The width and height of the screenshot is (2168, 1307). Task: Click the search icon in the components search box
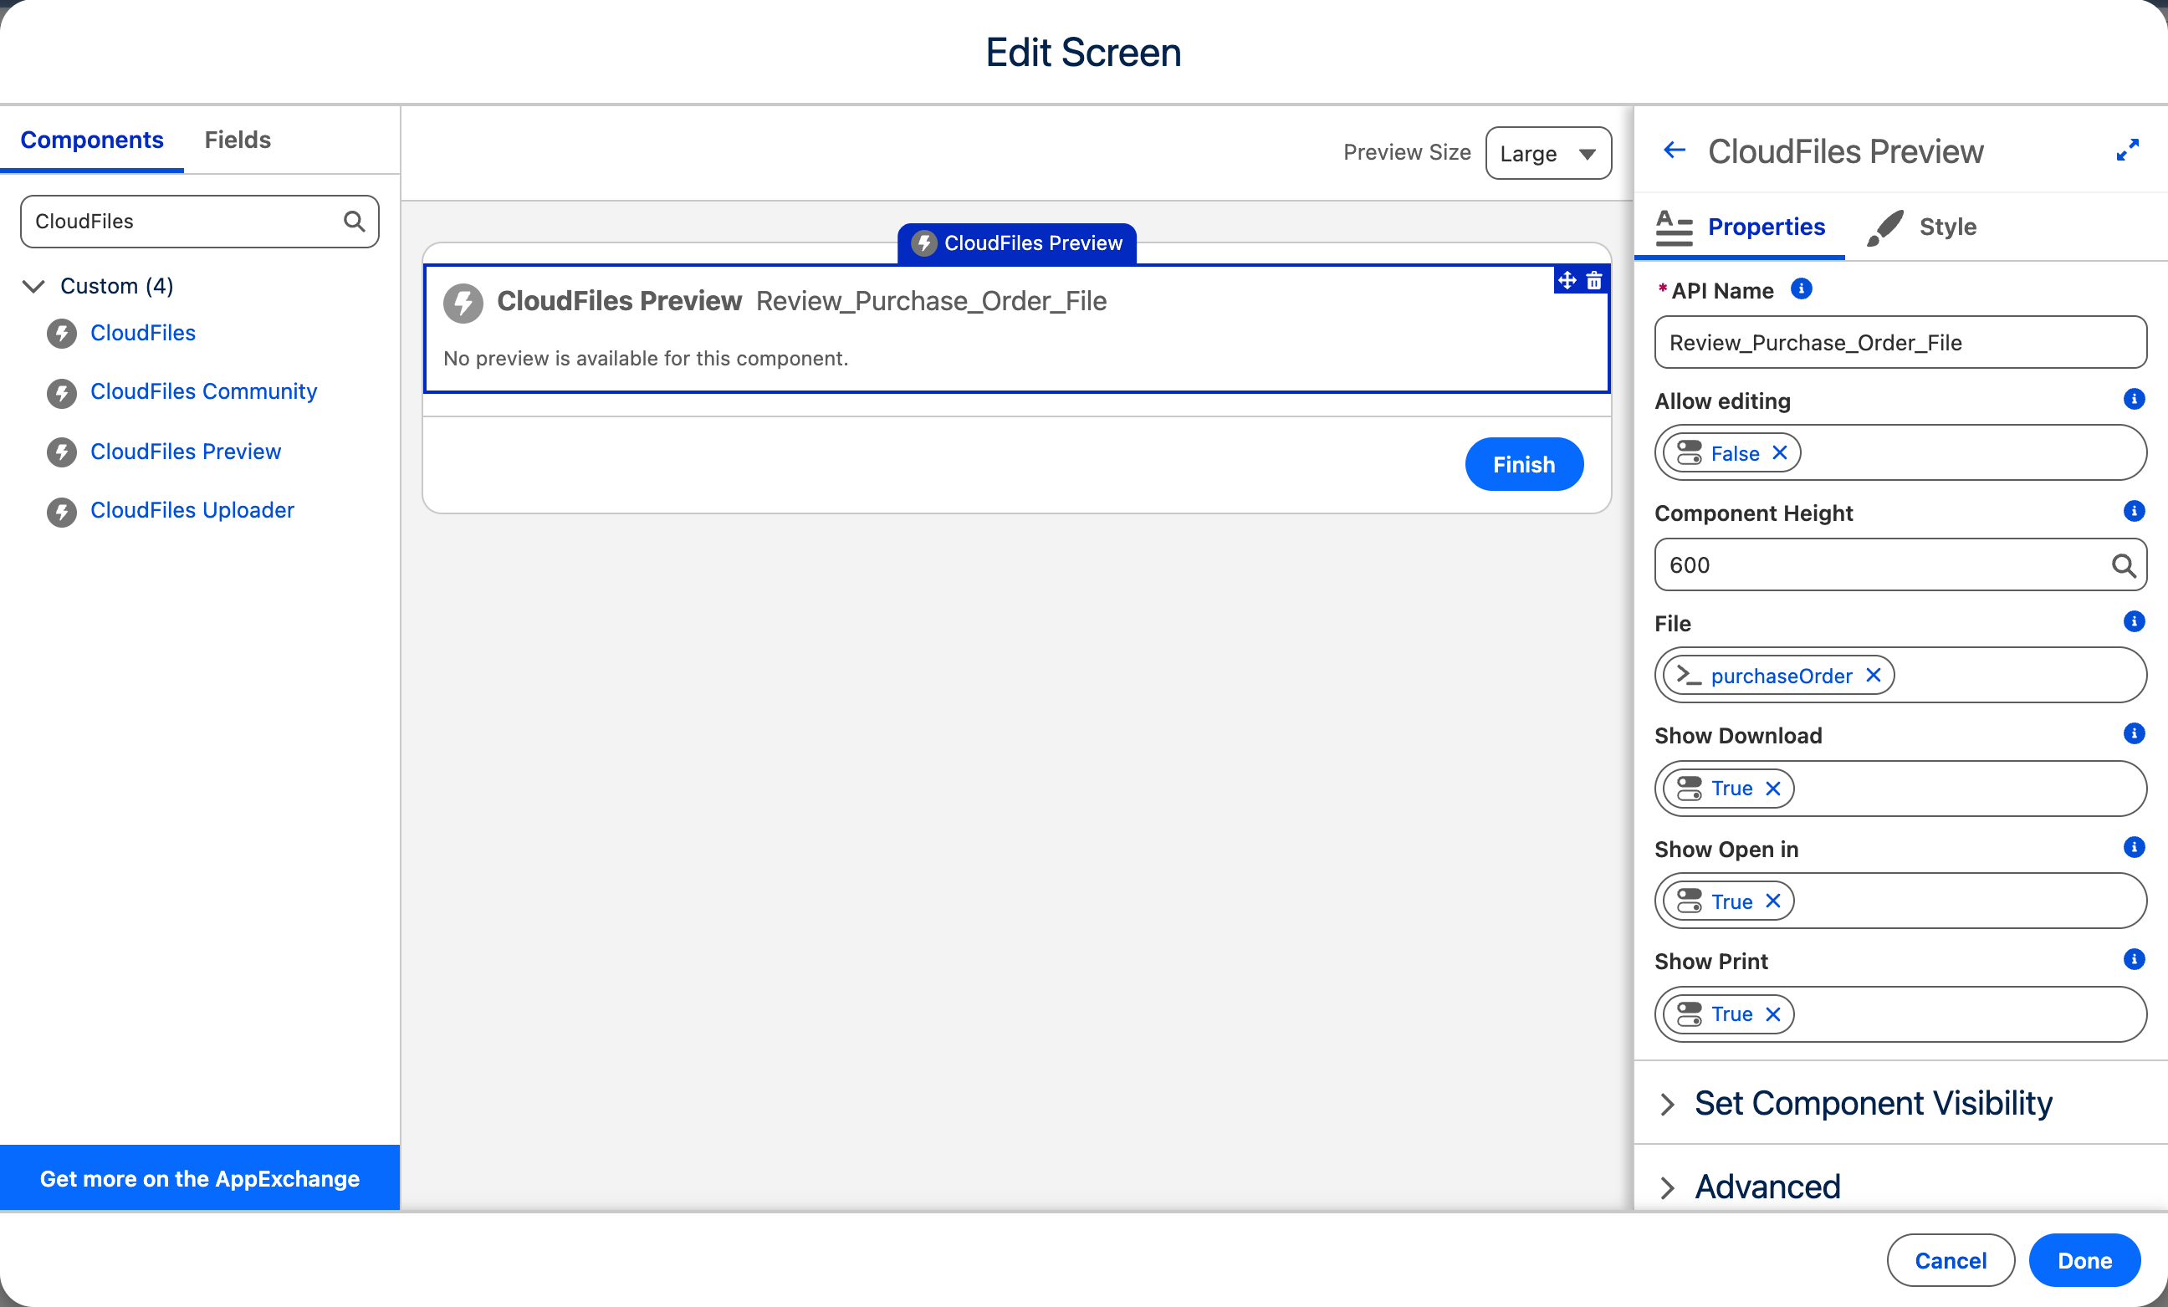[x=354, y=221]
